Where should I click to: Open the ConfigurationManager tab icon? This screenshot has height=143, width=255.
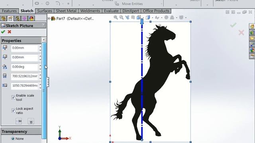18,18
